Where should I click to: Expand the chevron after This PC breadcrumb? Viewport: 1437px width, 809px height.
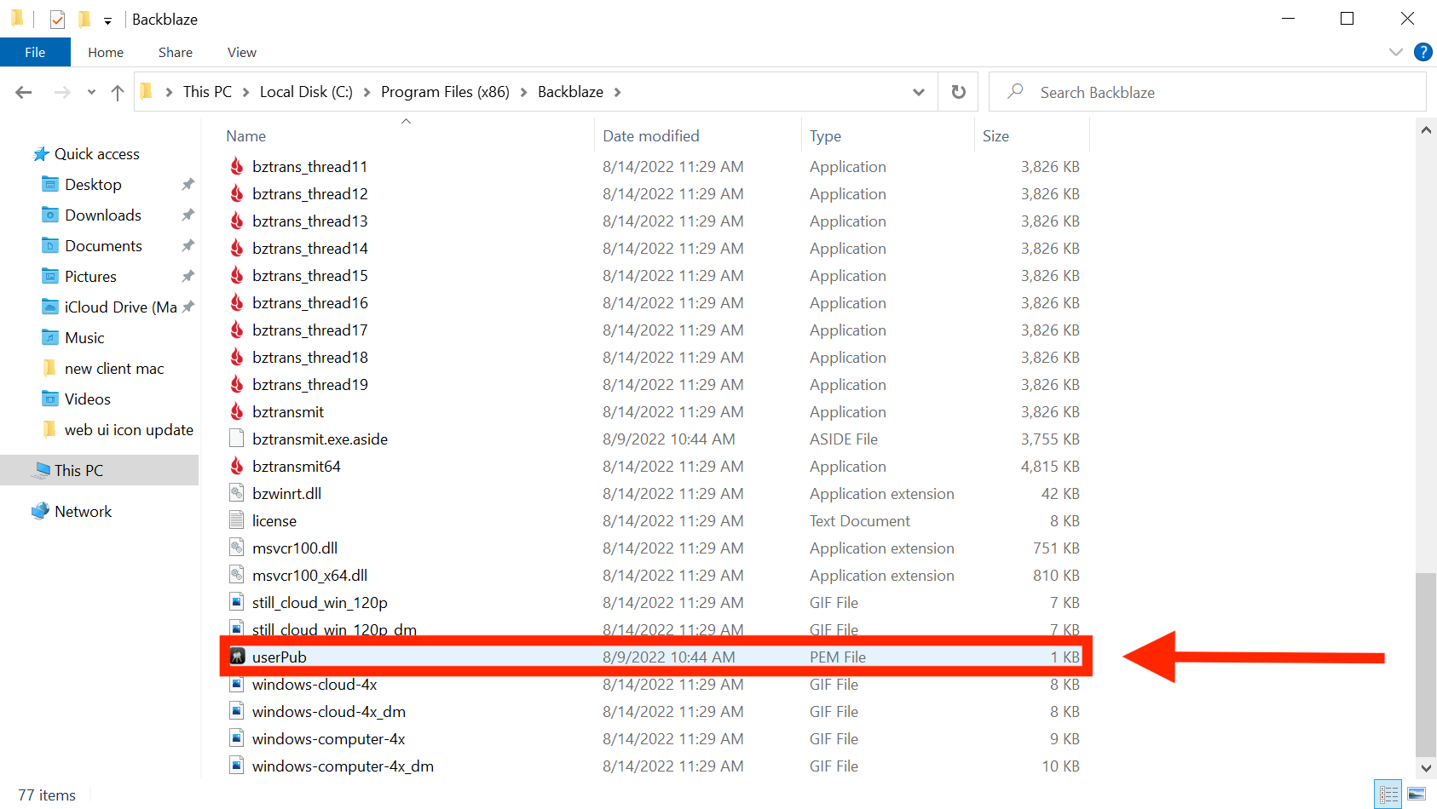pos(245,92)
